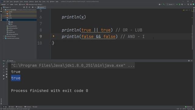Open the Problems tool window button
This screenshot has width=195, height=110.
(x=19, y=107)
